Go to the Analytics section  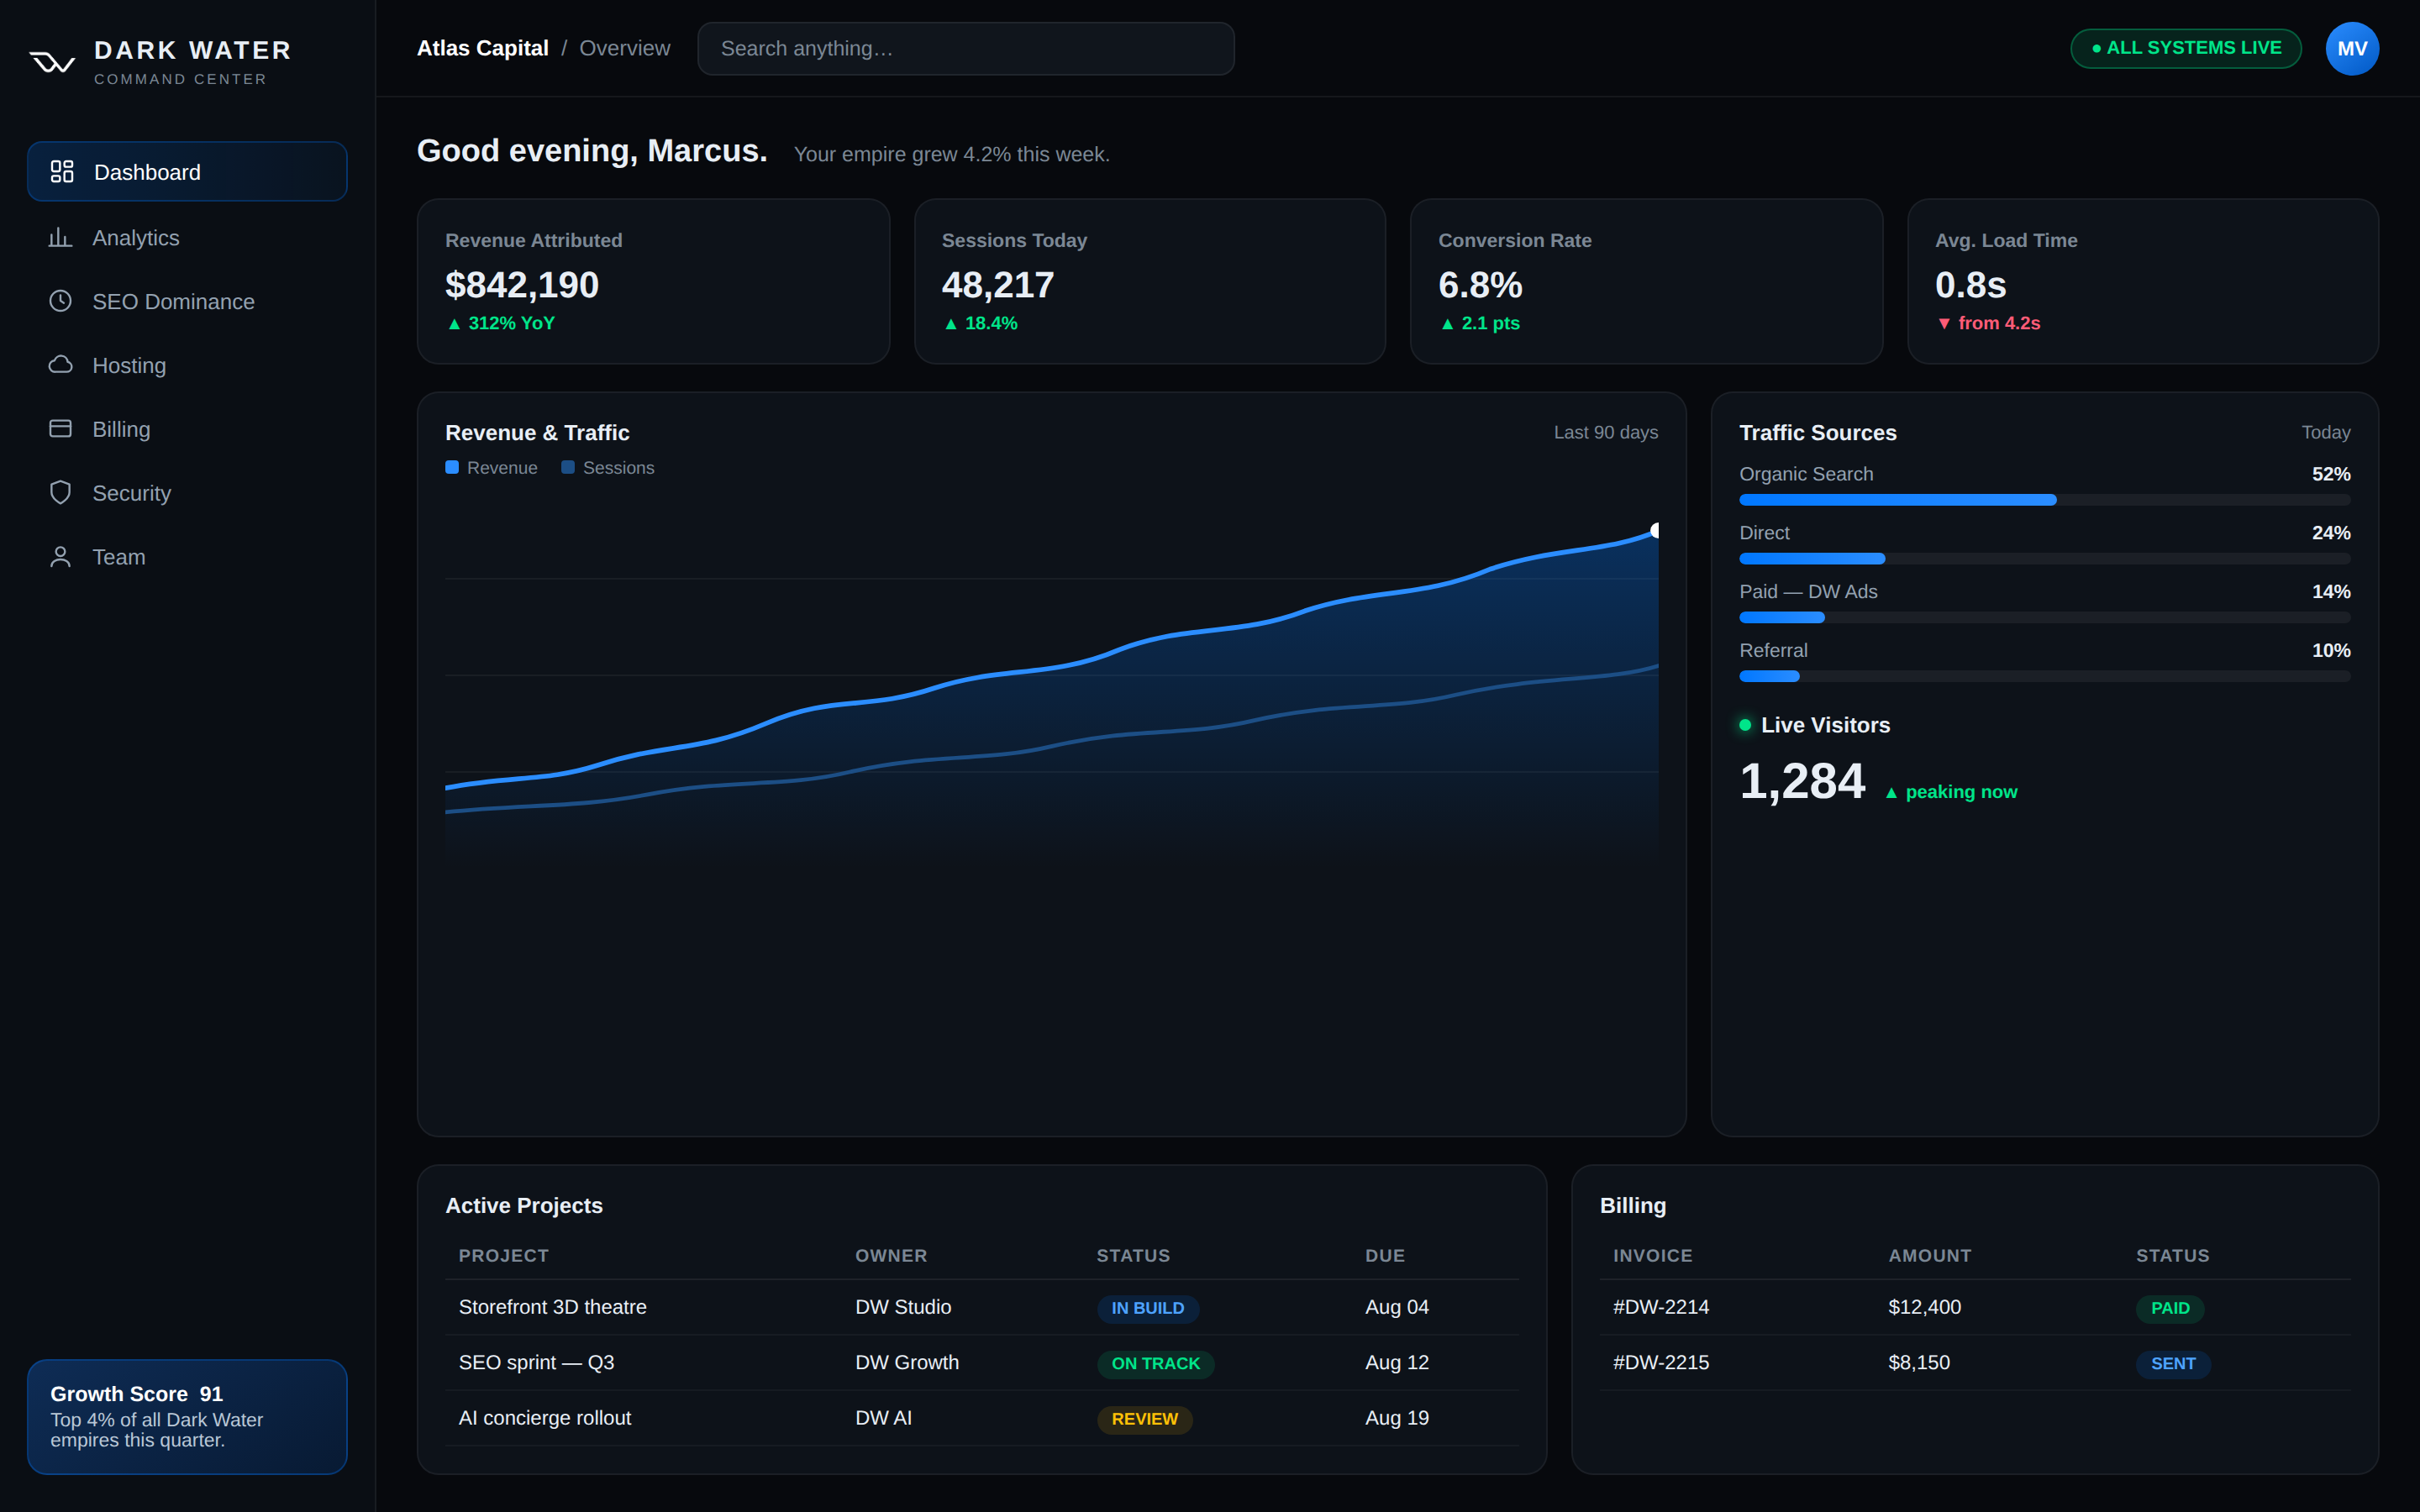[x=187, y=237]
